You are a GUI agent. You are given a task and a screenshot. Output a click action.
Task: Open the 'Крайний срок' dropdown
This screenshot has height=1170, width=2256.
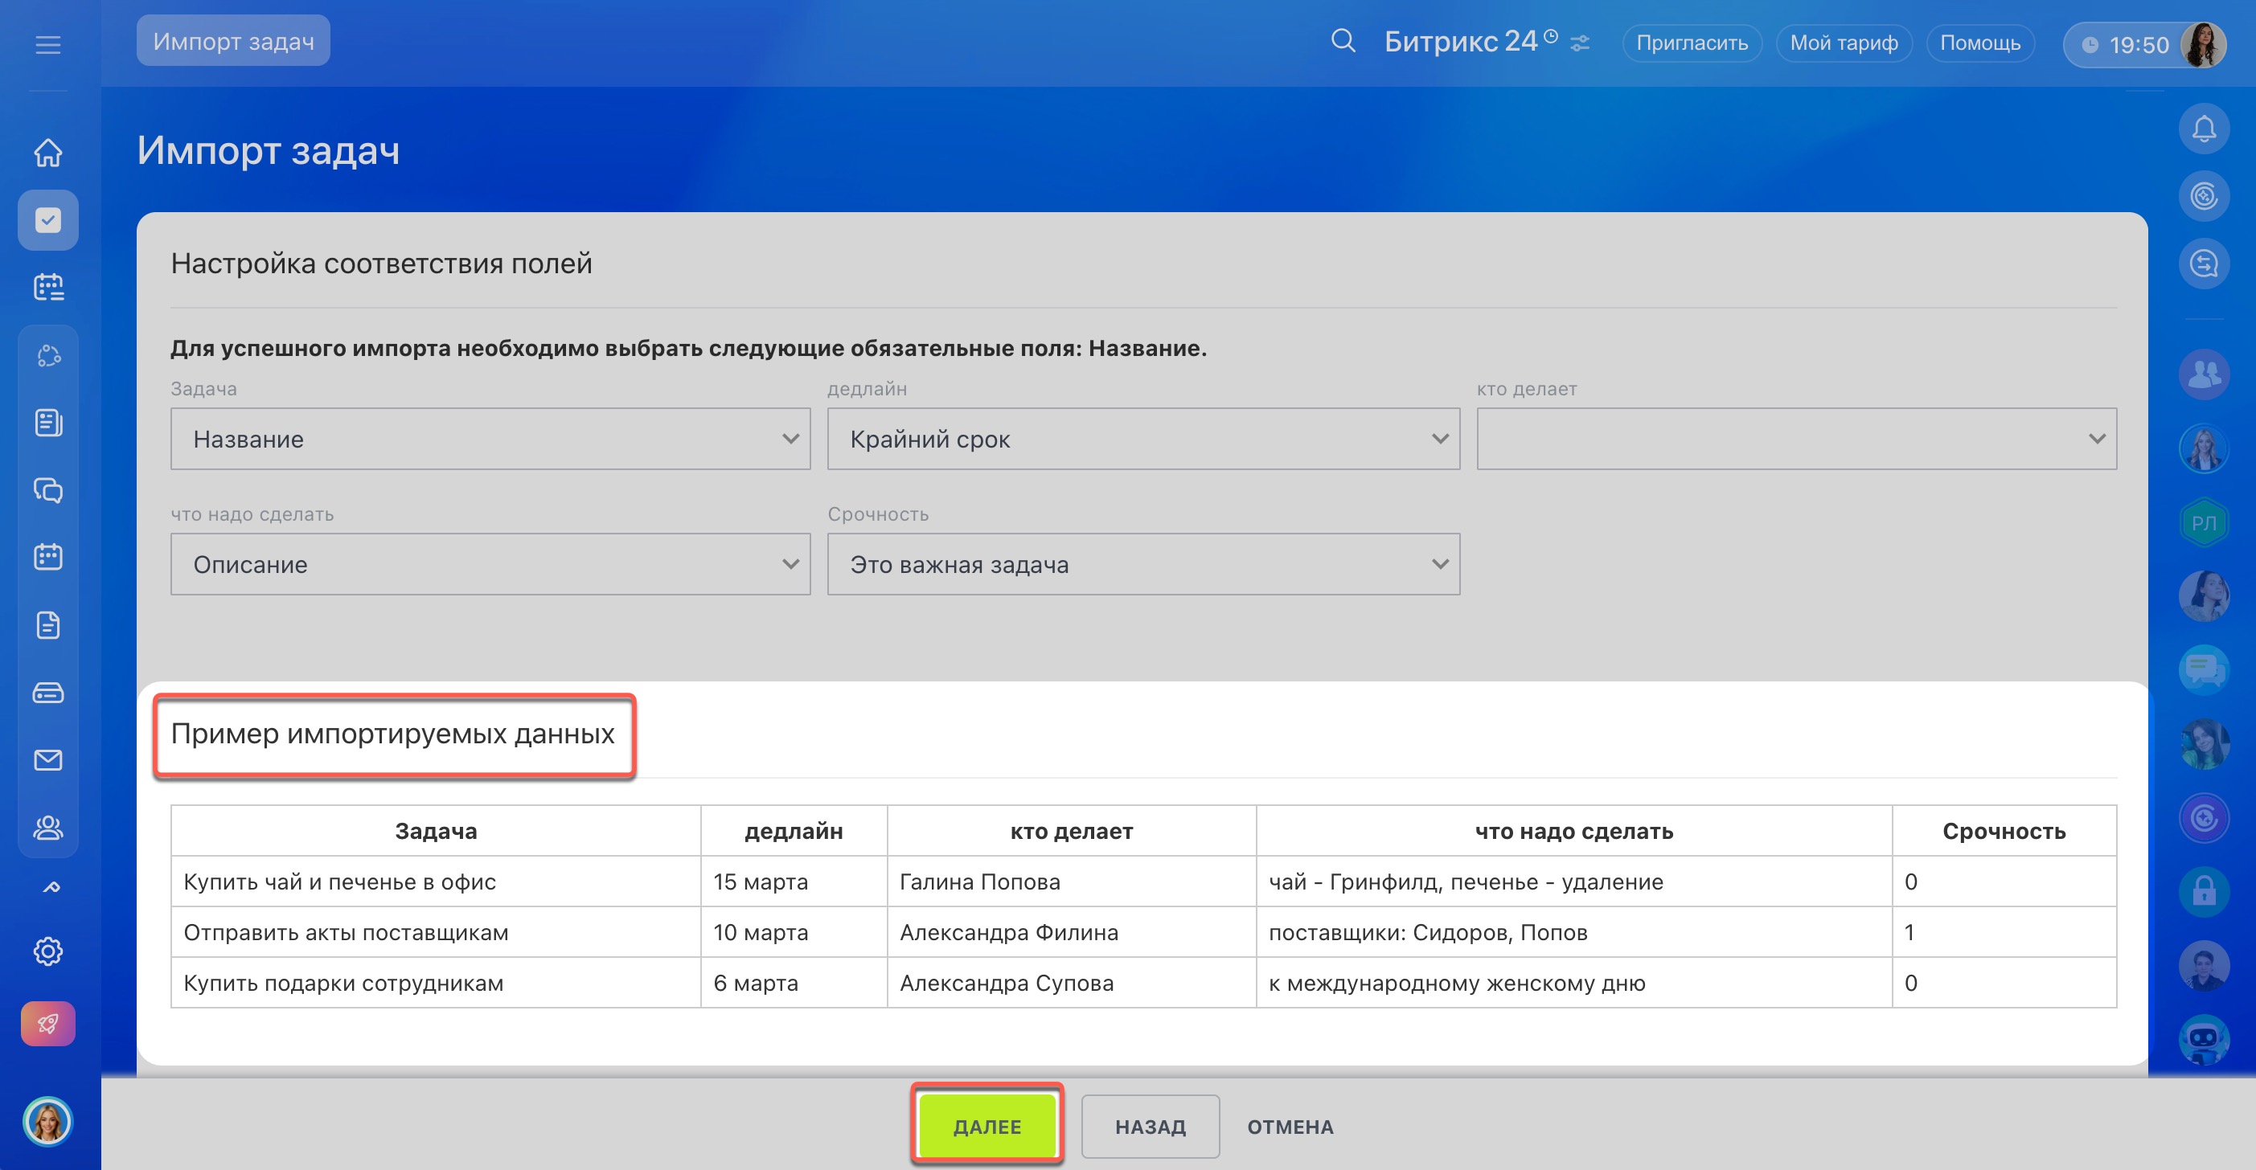click(1143, 439)
